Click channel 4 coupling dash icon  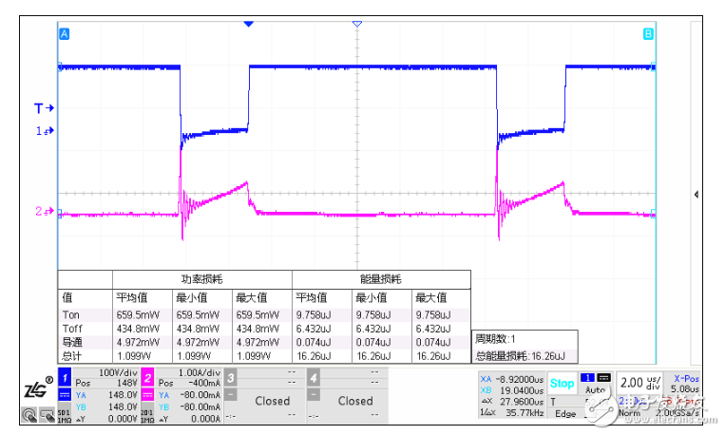pyautogui.click(x=313, y=394)
